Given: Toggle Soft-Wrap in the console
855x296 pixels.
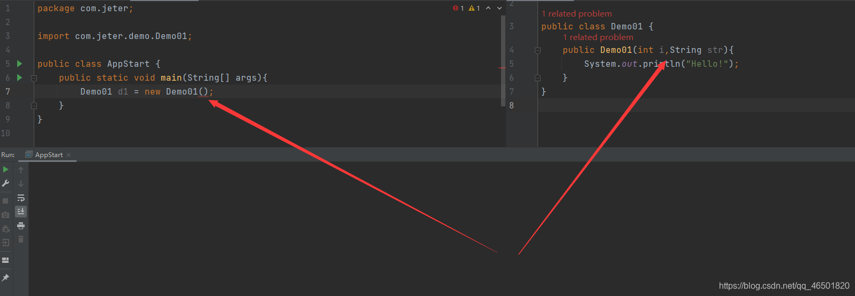Looking at the screenshot, I should (x=21, y=198).
